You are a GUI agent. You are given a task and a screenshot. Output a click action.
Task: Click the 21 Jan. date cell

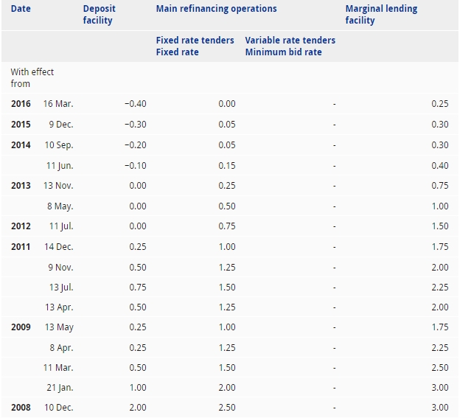click(x=60, y=387)
